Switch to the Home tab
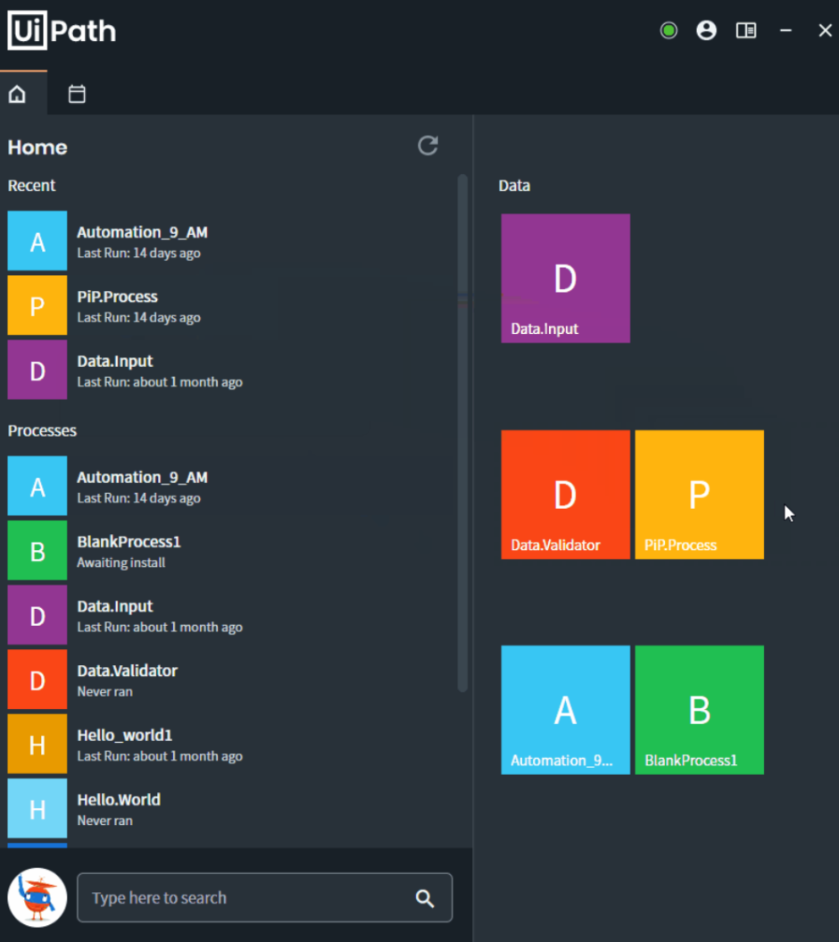Image resolution: width=839 pixels, height=942 pixels. pyautogui.click(x=18, y=95)
